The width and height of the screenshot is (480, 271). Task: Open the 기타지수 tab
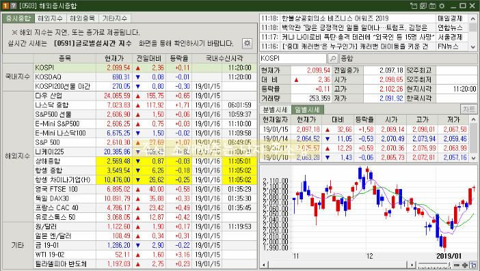click(114, 18)
